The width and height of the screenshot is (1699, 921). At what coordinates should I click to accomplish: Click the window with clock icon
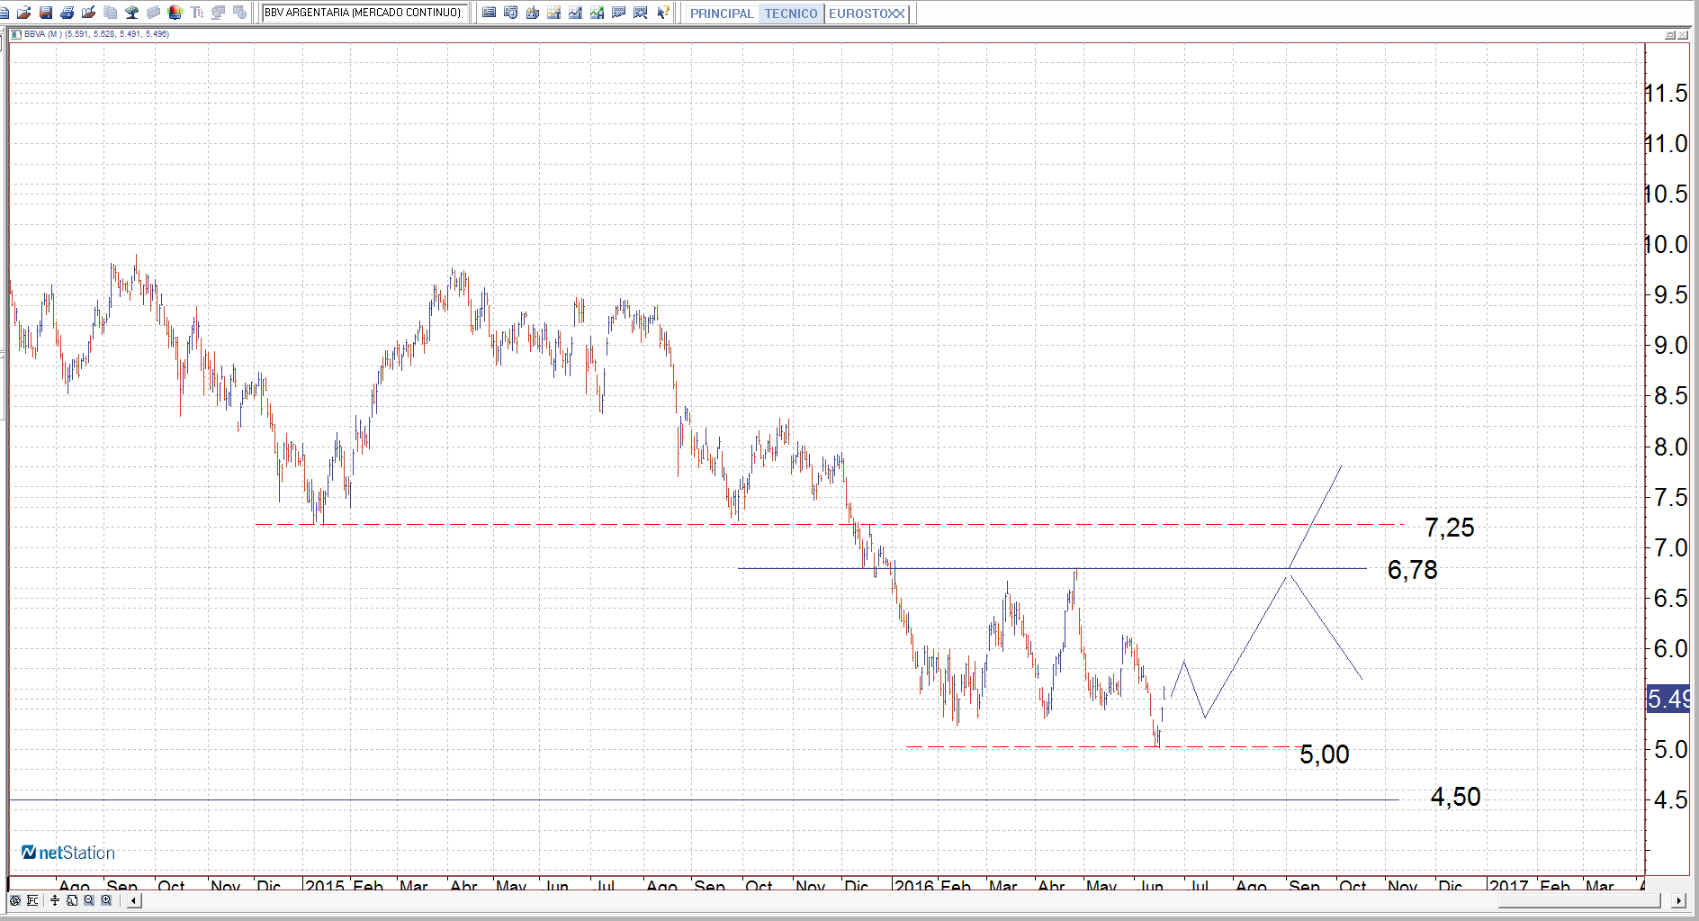511,13
